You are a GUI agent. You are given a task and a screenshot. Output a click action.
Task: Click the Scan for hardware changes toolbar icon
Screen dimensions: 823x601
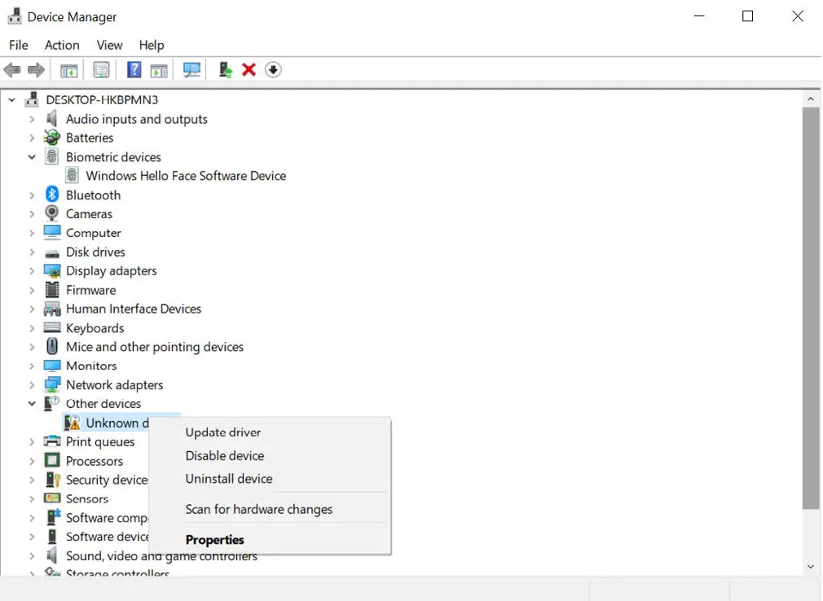[x=191, y=69]
